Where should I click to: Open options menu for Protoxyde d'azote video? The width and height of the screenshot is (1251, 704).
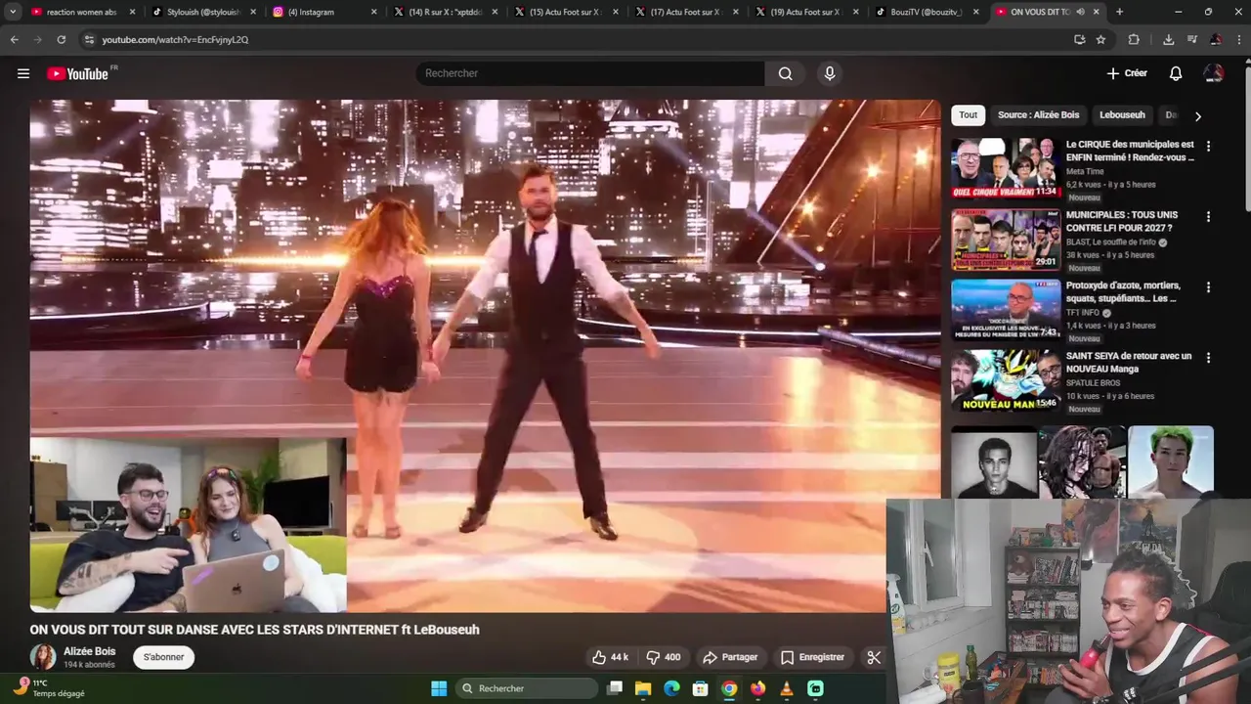(1208, 286)
